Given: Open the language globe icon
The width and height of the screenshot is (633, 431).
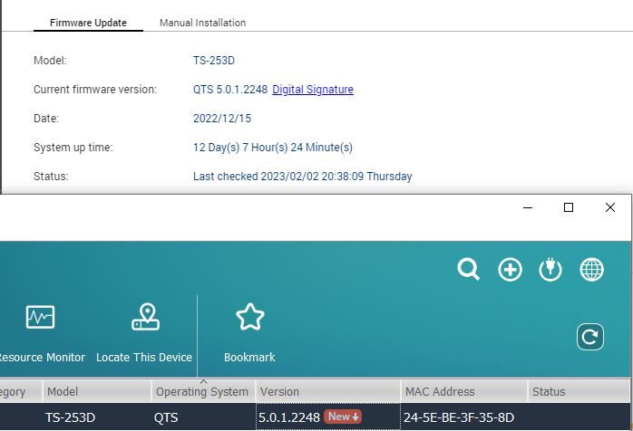Looking at the screenshot, I should (592, 269).
